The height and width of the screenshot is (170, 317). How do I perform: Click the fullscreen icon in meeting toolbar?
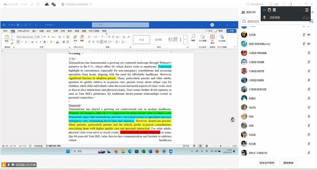click(284, 4)
